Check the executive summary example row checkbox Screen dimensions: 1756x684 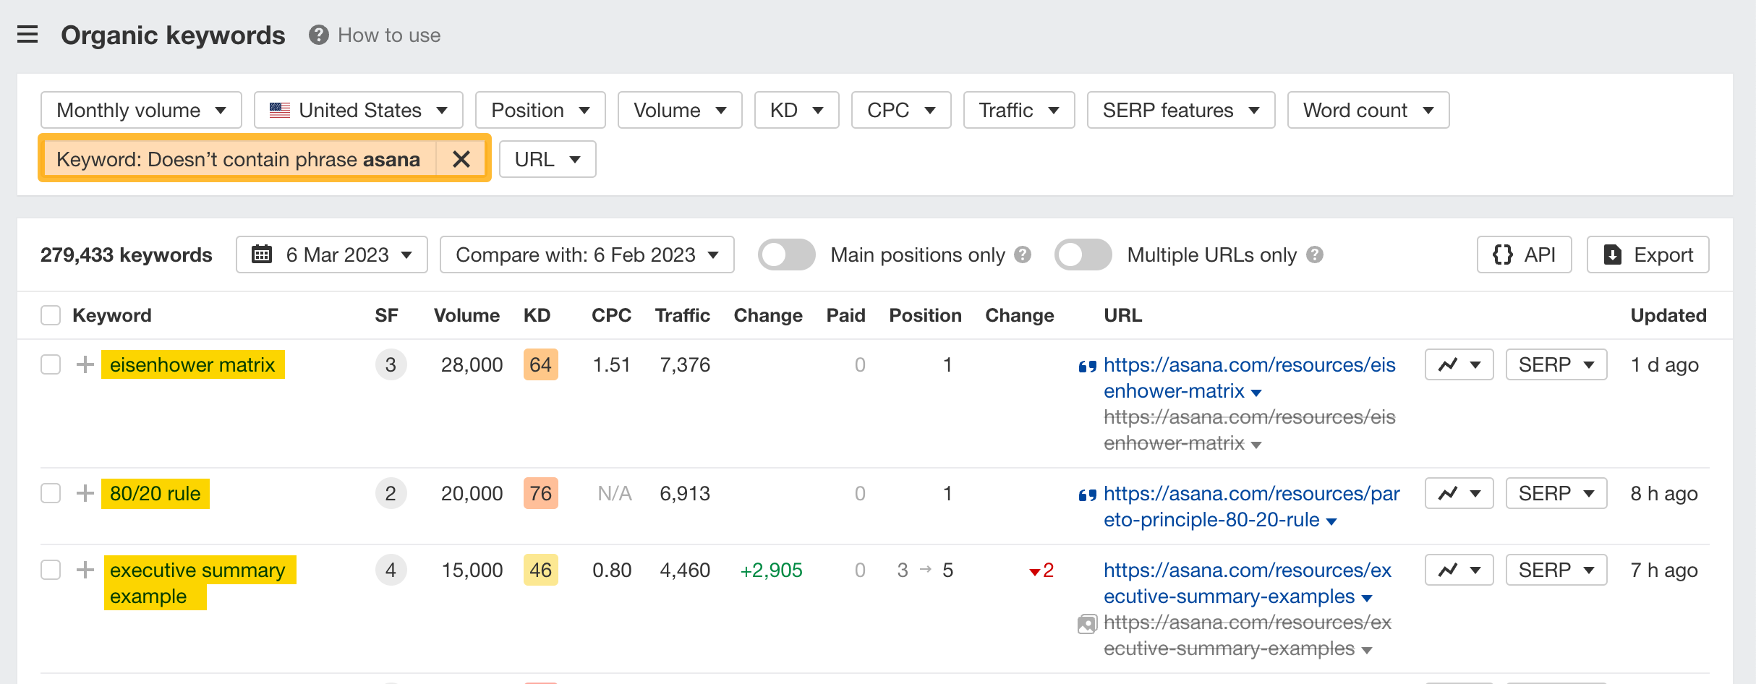pyautogui.click(x=51, y=570)
